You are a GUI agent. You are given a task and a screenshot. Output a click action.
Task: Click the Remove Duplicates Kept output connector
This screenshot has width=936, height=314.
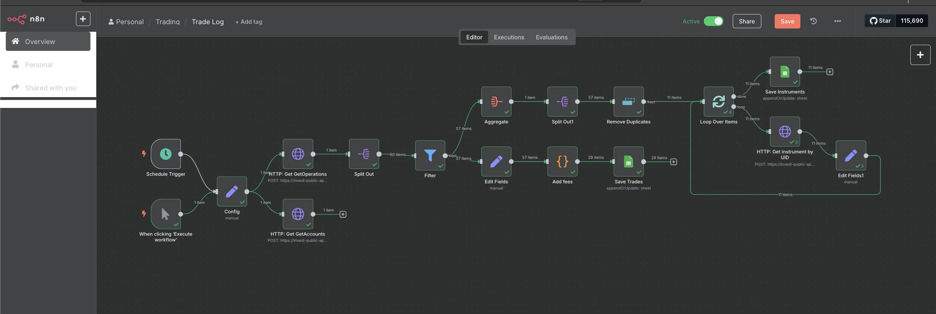[x=643, y=101]
